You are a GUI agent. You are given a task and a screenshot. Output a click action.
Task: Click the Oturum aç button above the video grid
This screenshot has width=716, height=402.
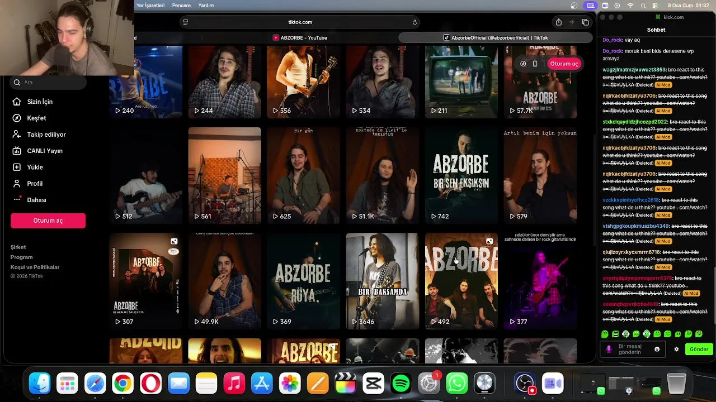564,64
